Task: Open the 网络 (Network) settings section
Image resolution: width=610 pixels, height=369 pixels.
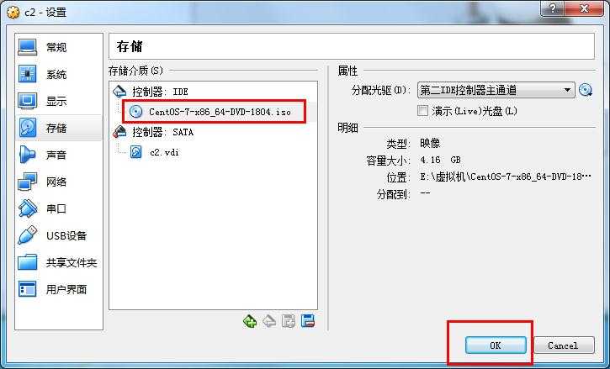Action: 58,182
